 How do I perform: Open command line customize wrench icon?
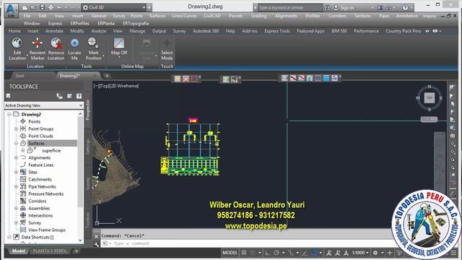tap(96, 244)
